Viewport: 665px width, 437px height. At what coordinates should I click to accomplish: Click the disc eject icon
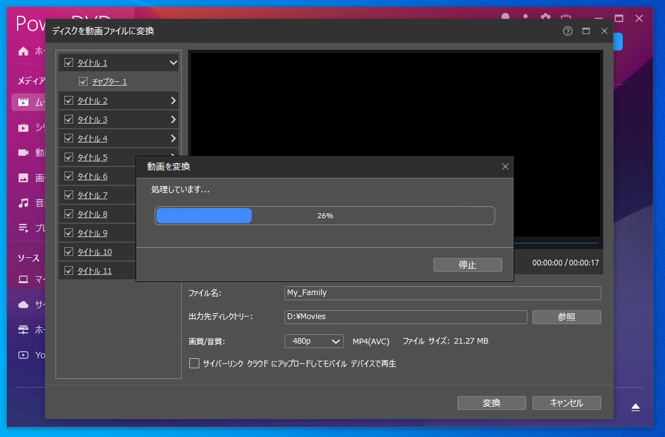pos(635,407)
